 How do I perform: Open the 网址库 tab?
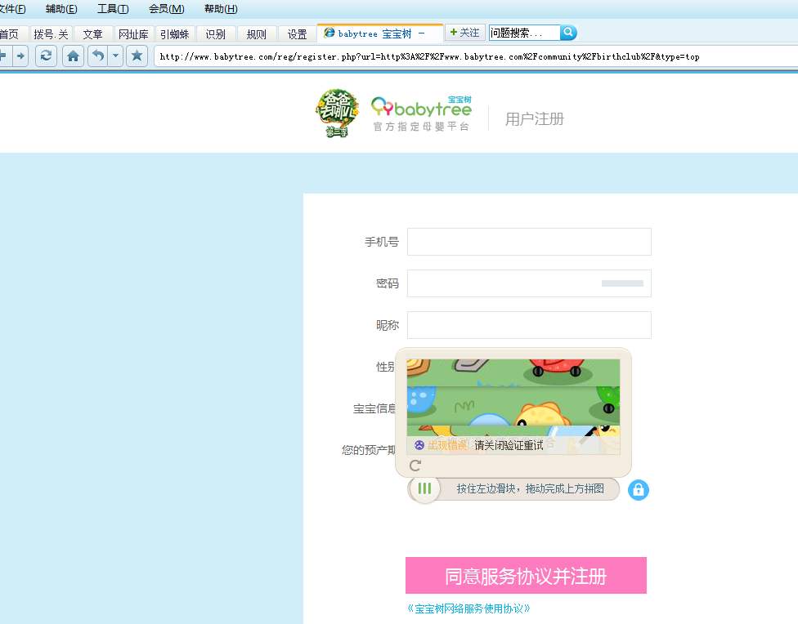click(134, 33)
